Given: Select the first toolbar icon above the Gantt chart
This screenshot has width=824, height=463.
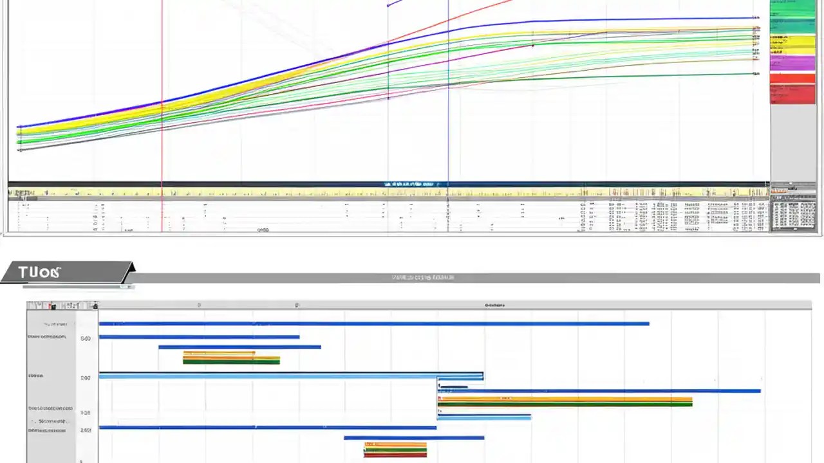Looking at the screenshot, I should pos(29,304).
